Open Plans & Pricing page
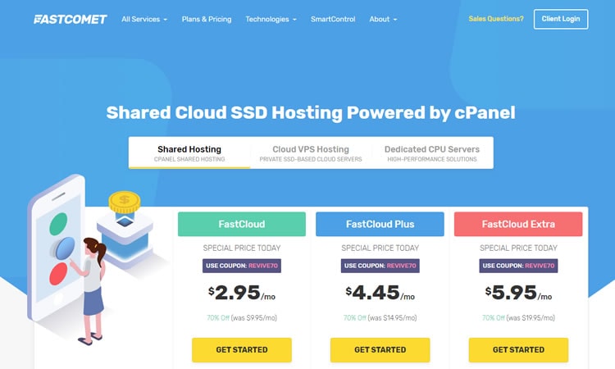The width and height of the screenshot is (615, 369). point(207,19)
